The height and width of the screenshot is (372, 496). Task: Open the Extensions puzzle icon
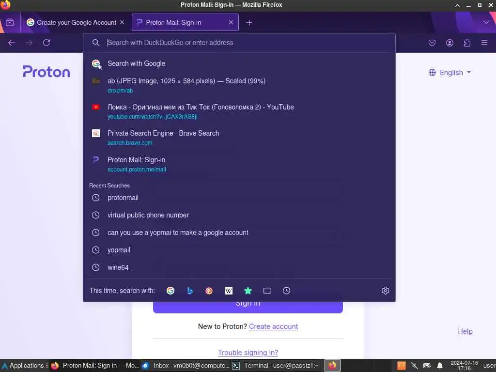click(467, 43)
